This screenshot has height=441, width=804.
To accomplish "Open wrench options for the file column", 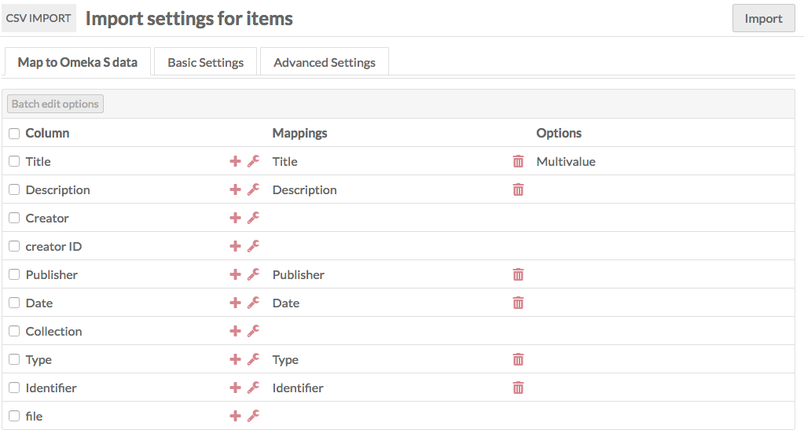I will coord(253,416).
